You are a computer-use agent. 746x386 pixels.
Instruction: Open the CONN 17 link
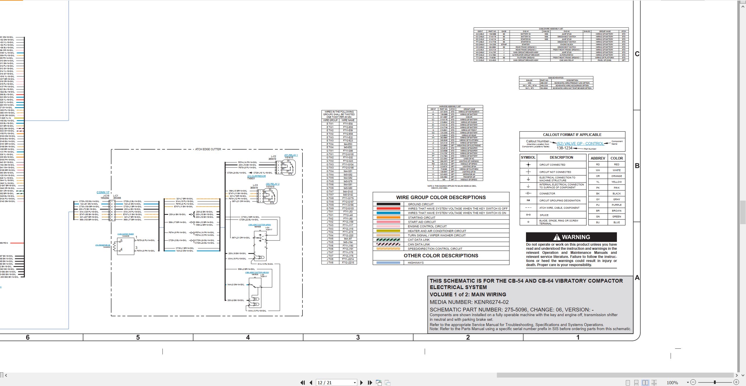pyautogui.click(x=103, y=192)
